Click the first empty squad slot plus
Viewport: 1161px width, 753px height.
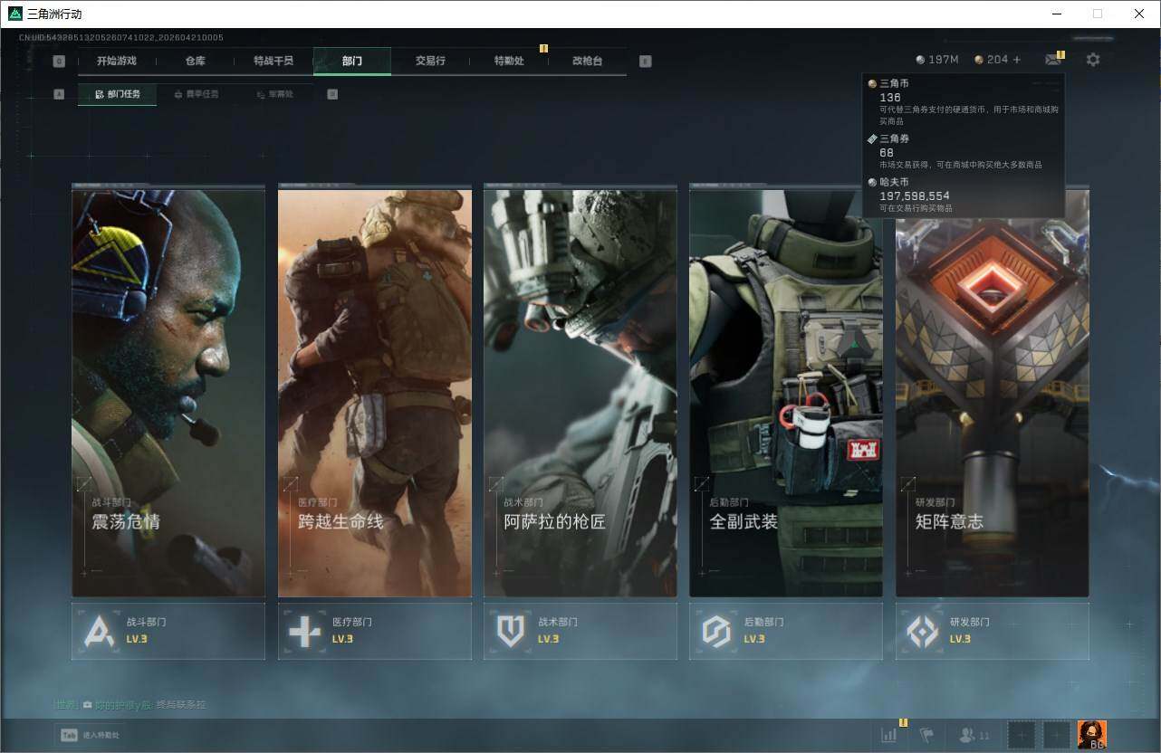point(1021,735)
